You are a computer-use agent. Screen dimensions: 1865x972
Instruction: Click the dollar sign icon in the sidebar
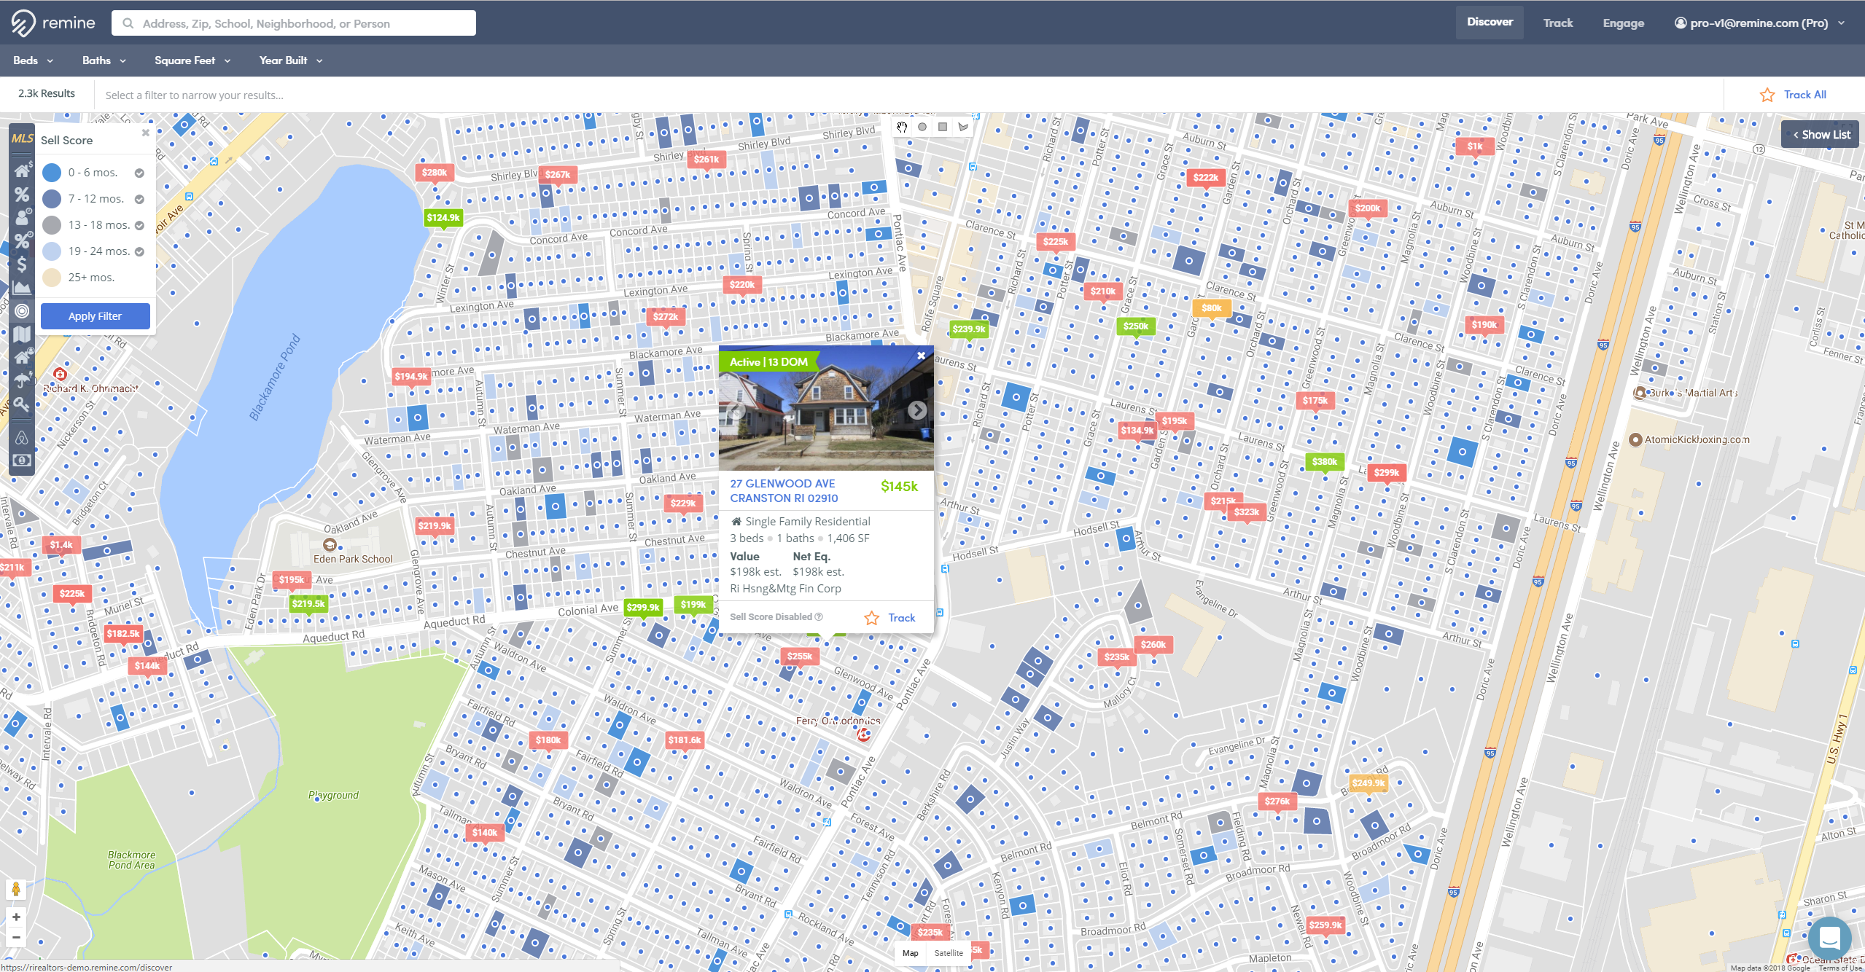[x=22, y=264]
